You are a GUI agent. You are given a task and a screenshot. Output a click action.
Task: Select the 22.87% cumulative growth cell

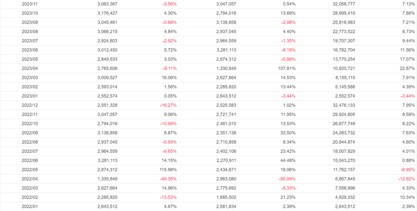pos(406,68)
